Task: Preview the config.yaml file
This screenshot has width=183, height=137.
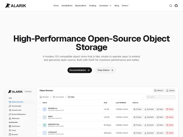Action: coord(138,133)
